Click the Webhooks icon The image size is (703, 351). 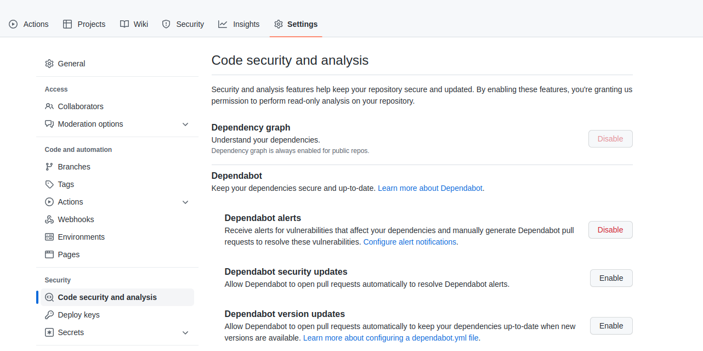[x=49, y=219]
